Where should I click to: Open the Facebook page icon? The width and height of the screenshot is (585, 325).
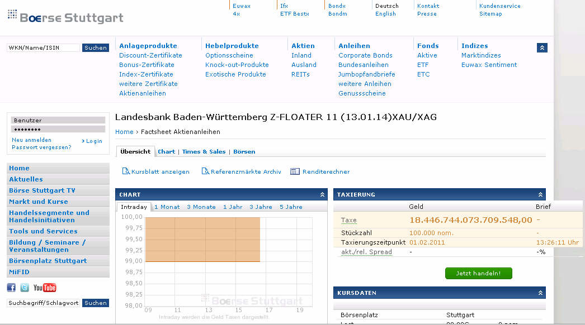pos(11,288)
